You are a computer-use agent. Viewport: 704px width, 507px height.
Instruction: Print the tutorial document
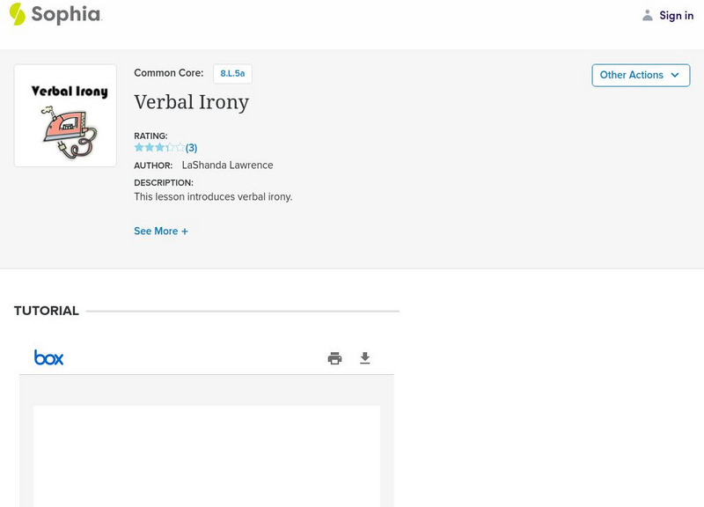point(334,358)
